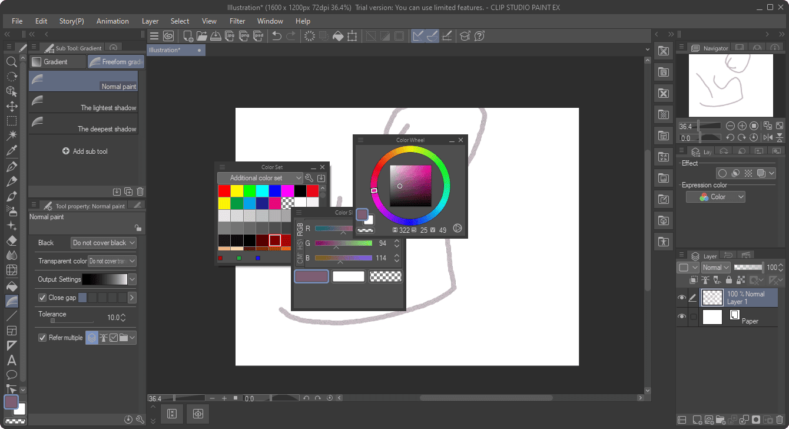
Task: Open the Story(P) menu
Action: point(71,21)
